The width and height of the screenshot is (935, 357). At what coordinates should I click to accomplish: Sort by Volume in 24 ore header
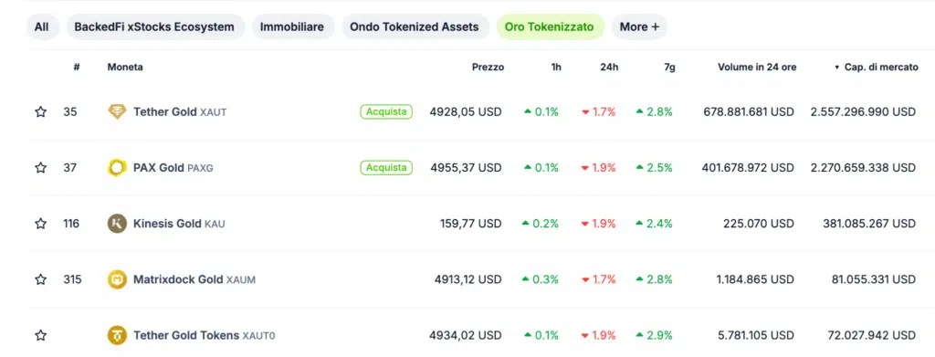757,68
